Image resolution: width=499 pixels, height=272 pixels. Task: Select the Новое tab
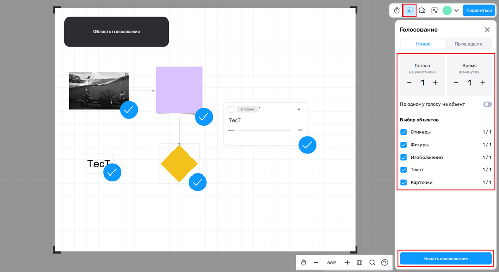coord(423,44)
